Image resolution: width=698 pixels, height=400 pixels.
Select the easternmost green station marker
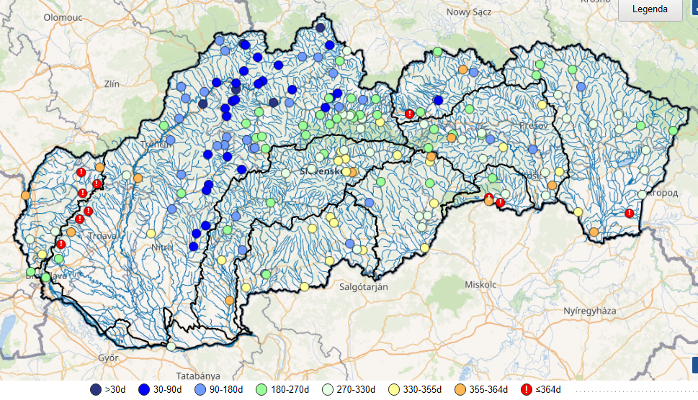[x=673, y=130]
